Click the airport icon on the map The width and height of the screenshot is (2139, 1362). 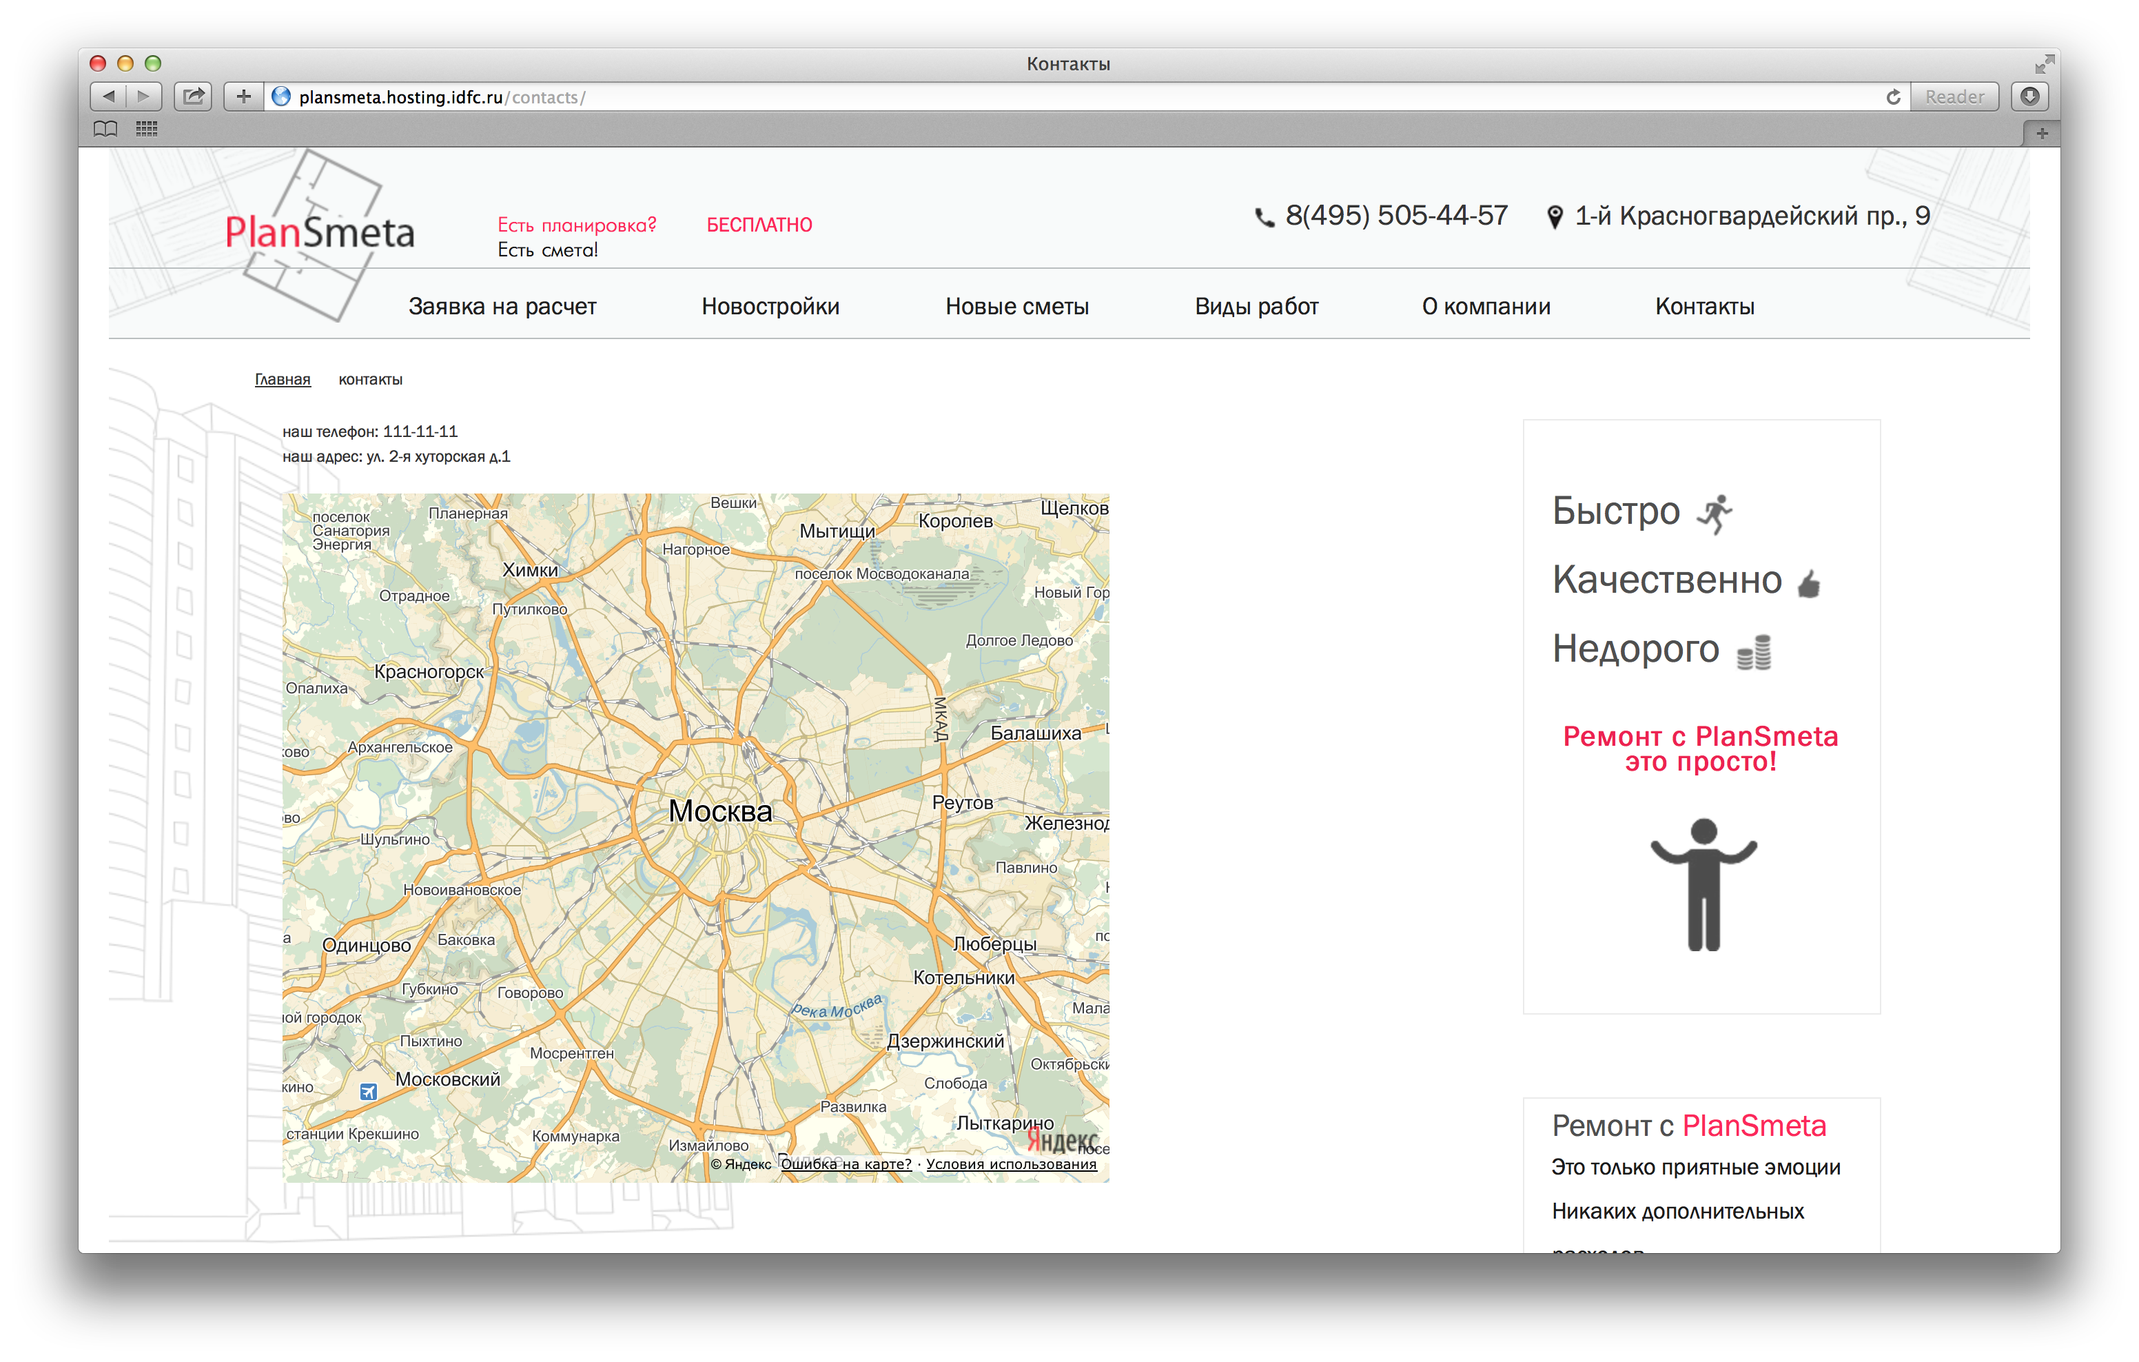[x=369, y=1091]
